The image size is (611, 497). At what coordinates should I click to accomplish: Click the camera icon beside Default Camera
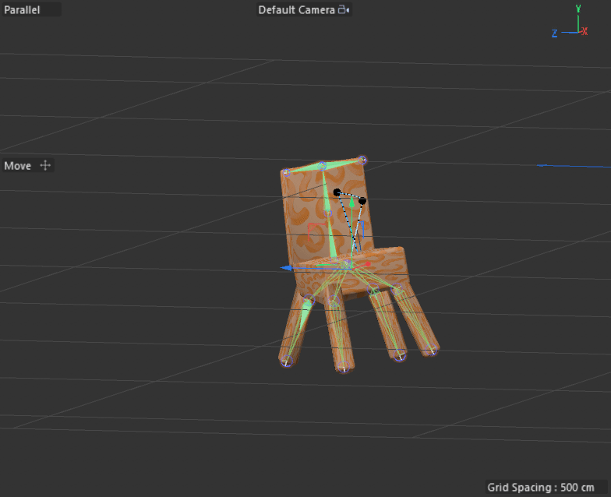[x=343, y=9]
